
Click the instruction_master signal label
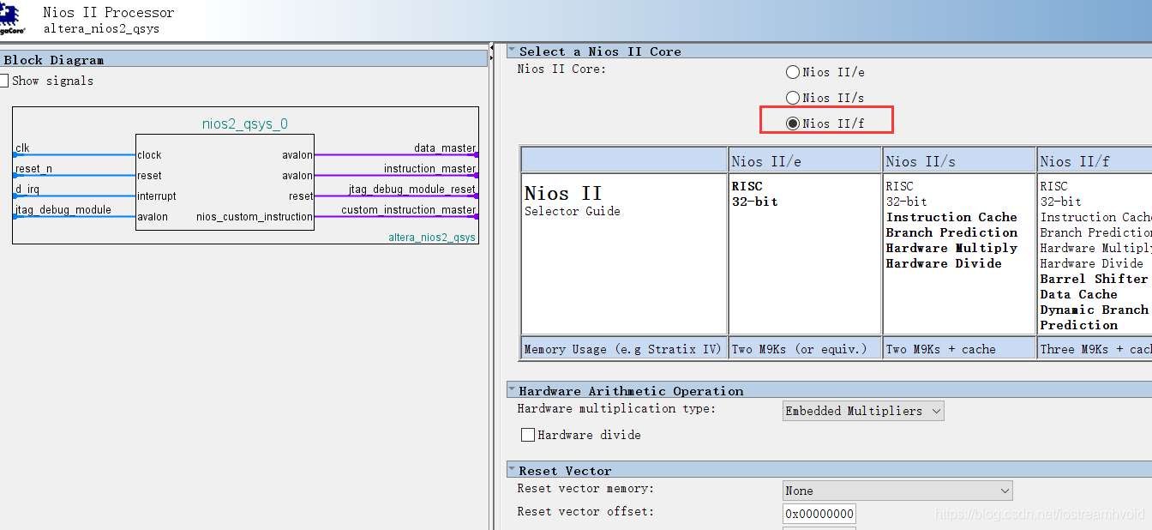(x=429, y=169)
